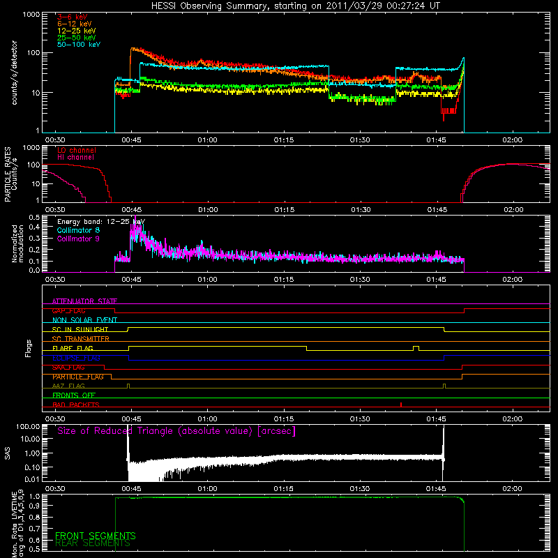Screen dimensions: 558x558
Task: Click the 0.5 value on modulation axis
Action: pyautogui.click(x=34, y=217)
